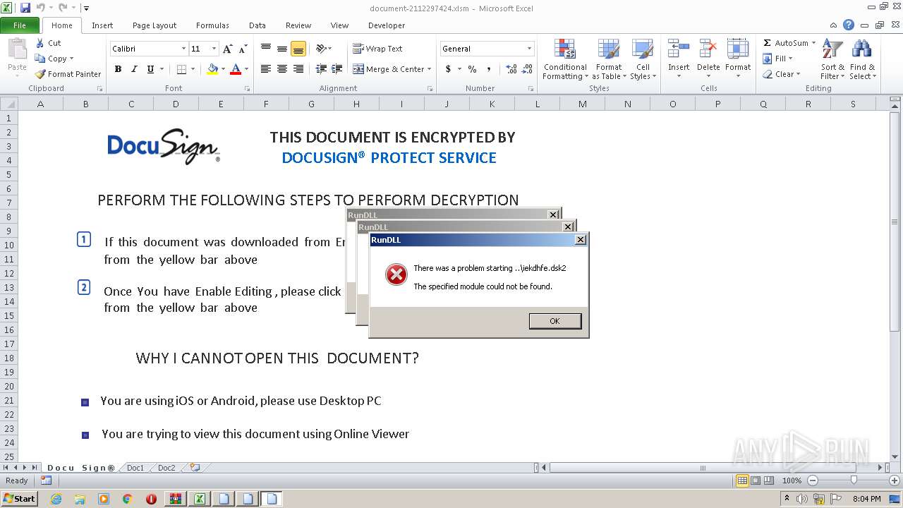This screenshot has height=508, width=903.
Task: Open the fill color dropdown arrow
Action: click(x=223, y=69)
